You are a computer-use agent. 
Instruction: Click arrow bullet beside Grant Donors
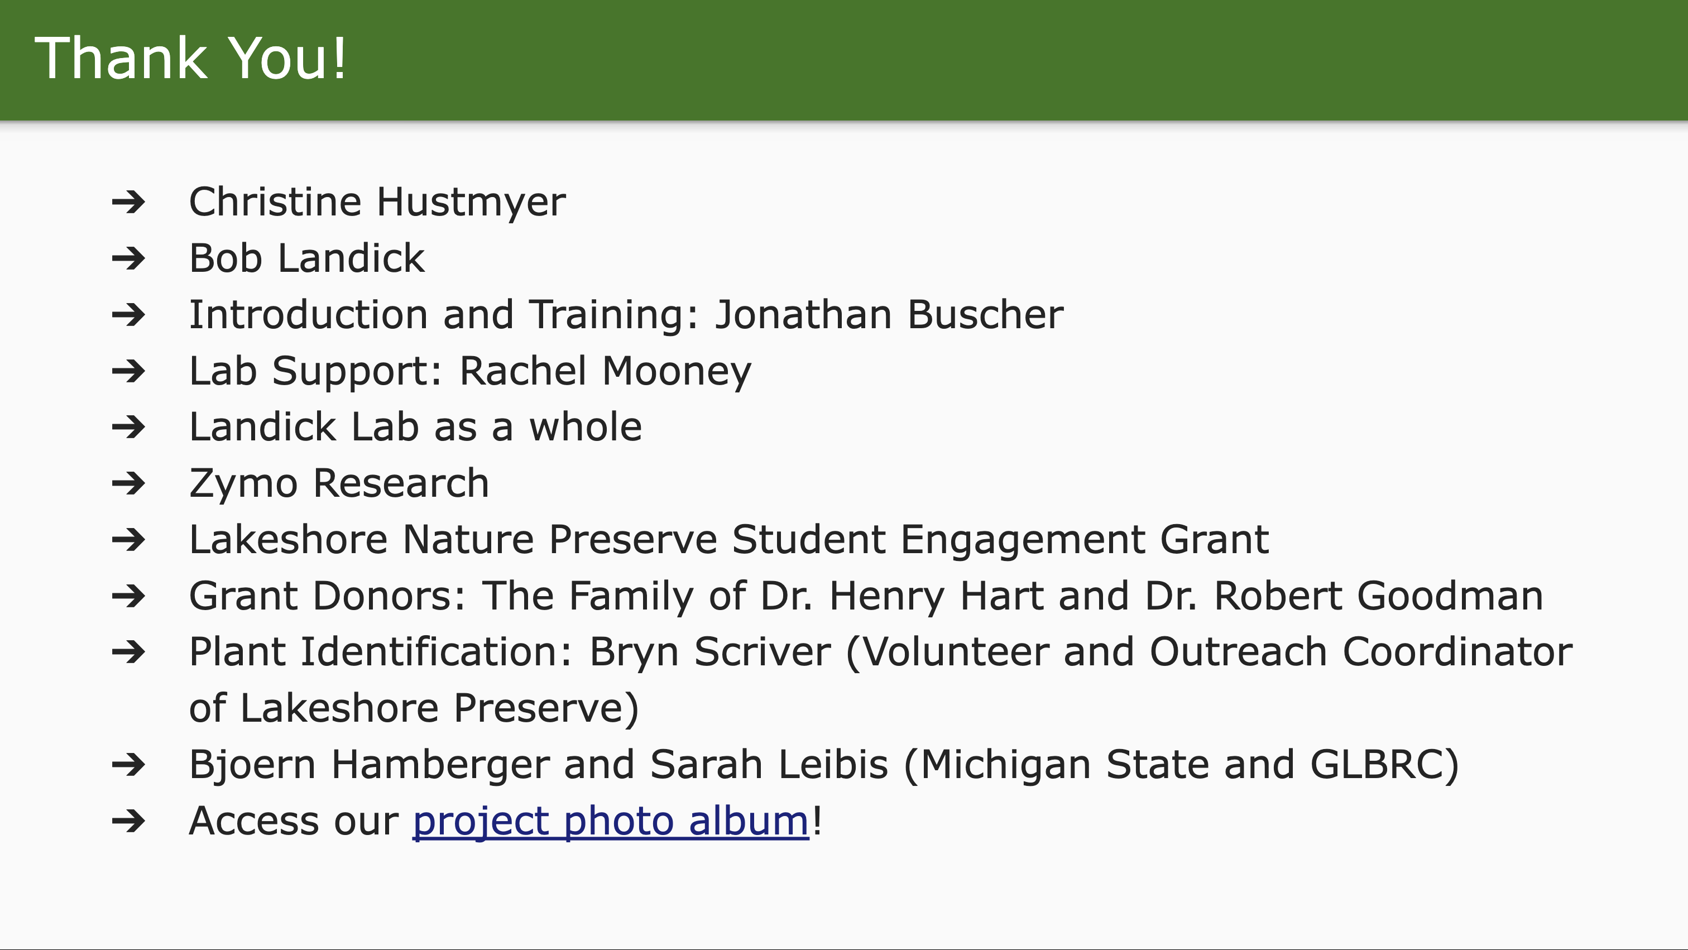point(128,597)
